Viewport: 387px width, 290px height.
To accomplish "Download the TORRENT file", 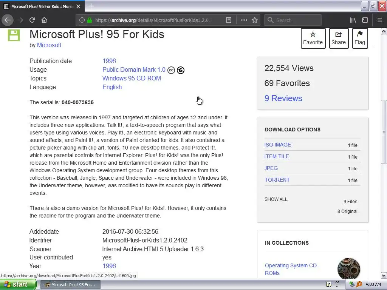I will 277,180.
